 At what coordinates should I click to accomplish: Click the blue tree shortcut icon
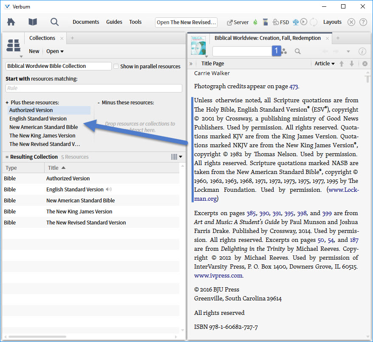click(x=296, y=22)
